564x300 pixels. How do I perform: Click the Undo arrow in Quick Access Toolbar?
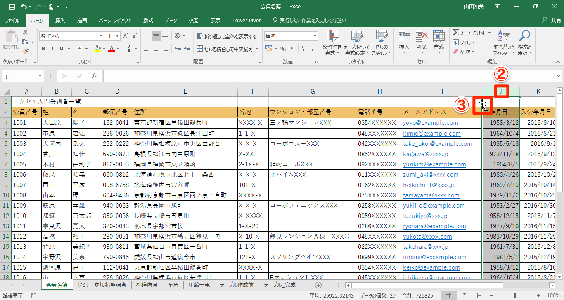click(x=24, y=7)
